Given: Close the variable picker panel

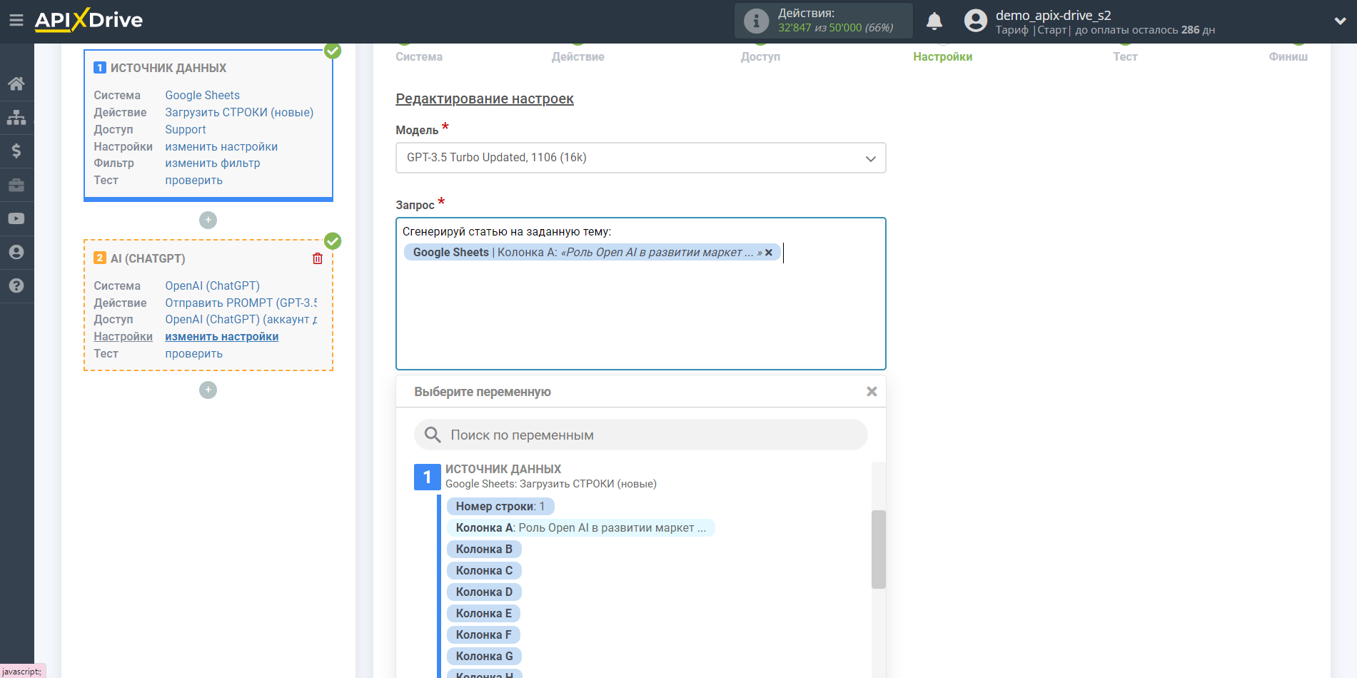Looking at the screenshot, I should (872, 391).
